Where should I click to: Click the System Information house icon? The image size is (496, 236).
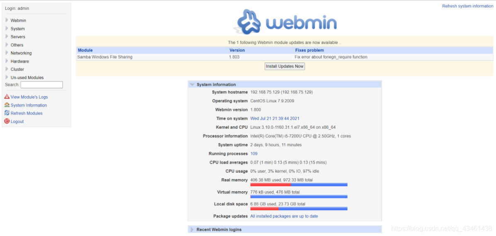point(7,105)
